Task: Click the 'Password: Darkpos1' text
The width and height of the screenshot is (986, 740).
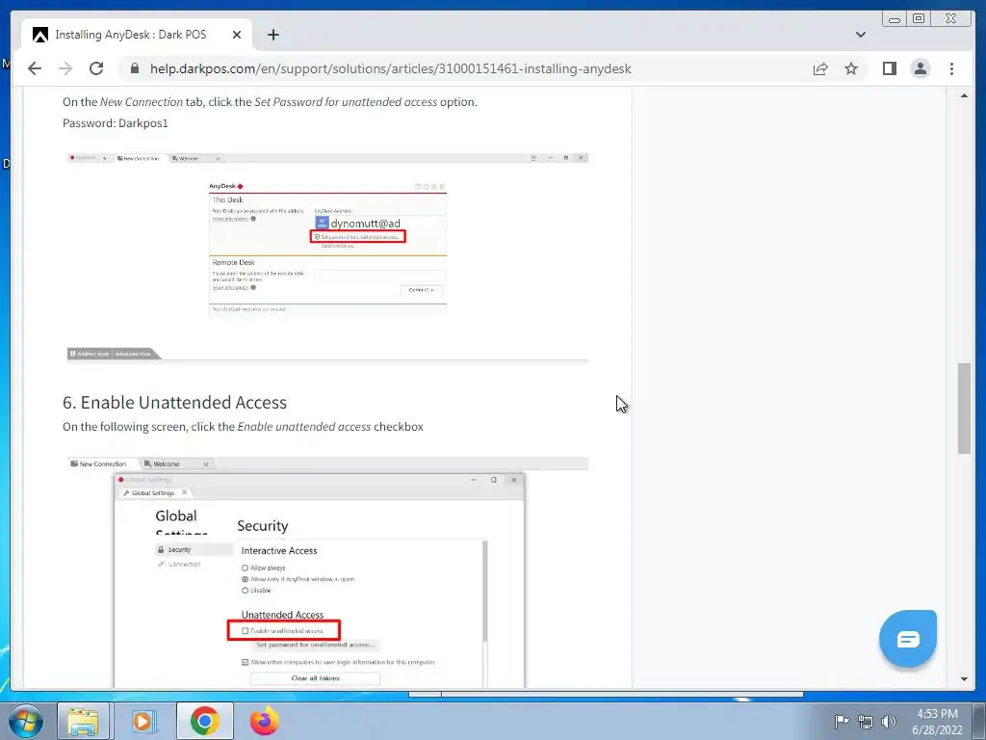Action: point(116,123)
